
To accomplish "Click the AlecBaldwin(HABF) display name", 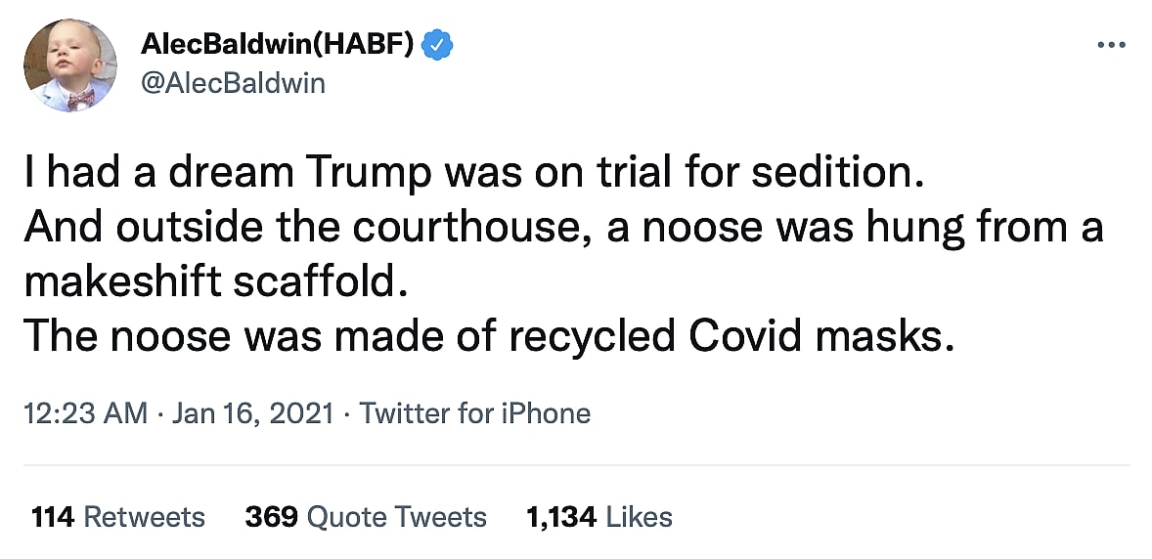I will point(279,44).
